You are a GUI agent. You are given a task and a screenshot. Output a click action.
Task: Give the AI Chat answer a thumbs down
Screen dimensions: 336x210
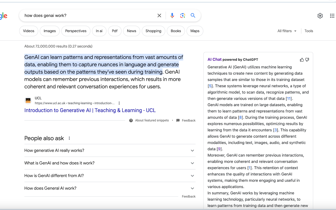click(307, 60)
